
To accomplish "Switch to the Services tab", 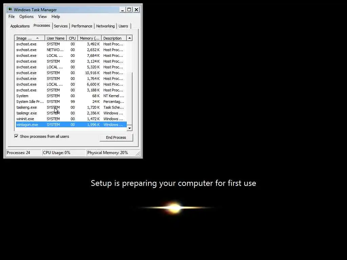I will point(61,26).
